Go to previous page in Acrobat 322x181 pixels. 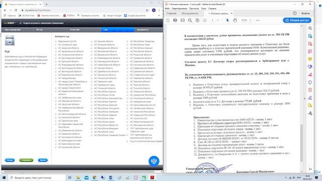(x=197, y=20)
